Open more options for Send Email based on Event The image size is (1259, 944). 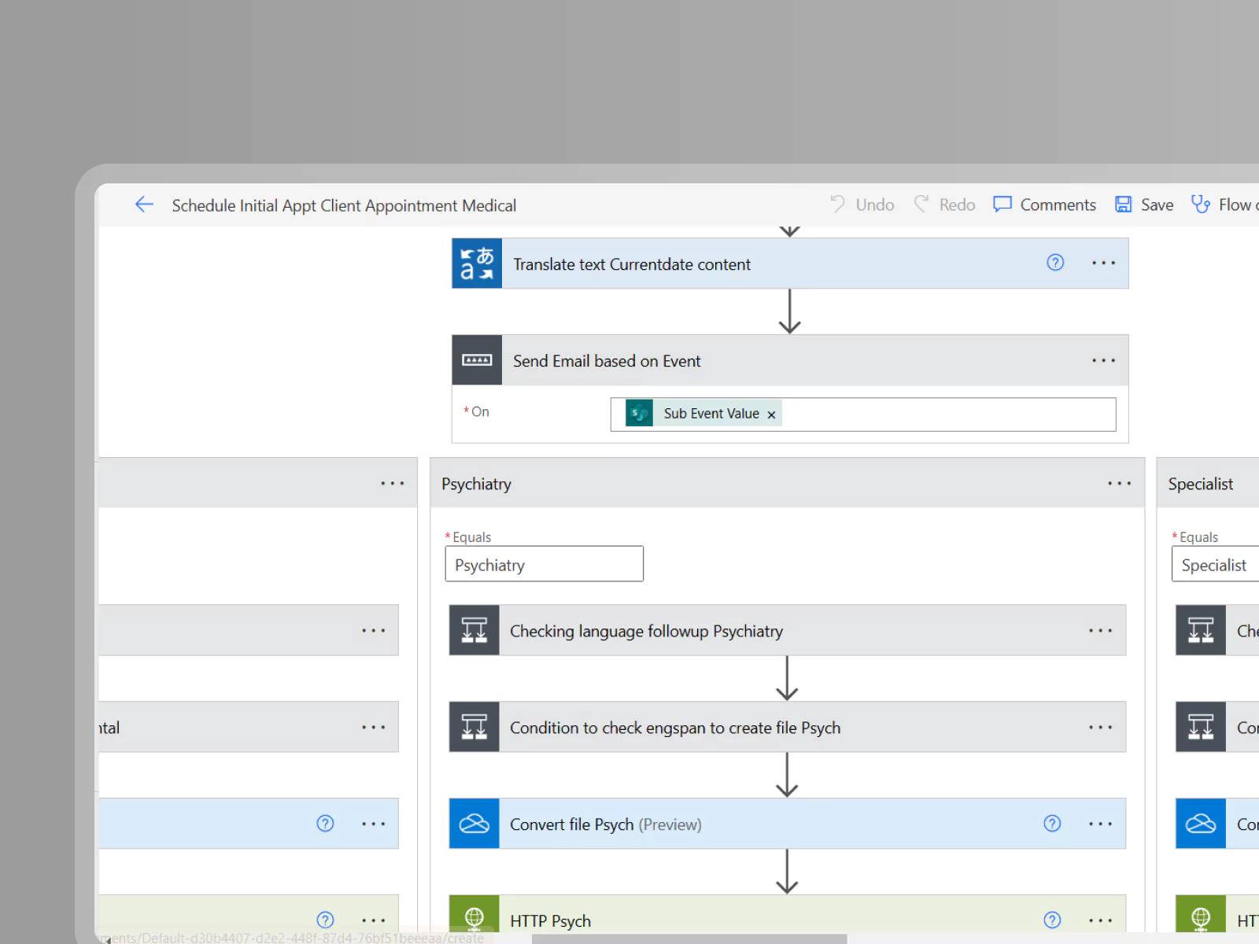pyautogui.click(x=1103, y=360)
